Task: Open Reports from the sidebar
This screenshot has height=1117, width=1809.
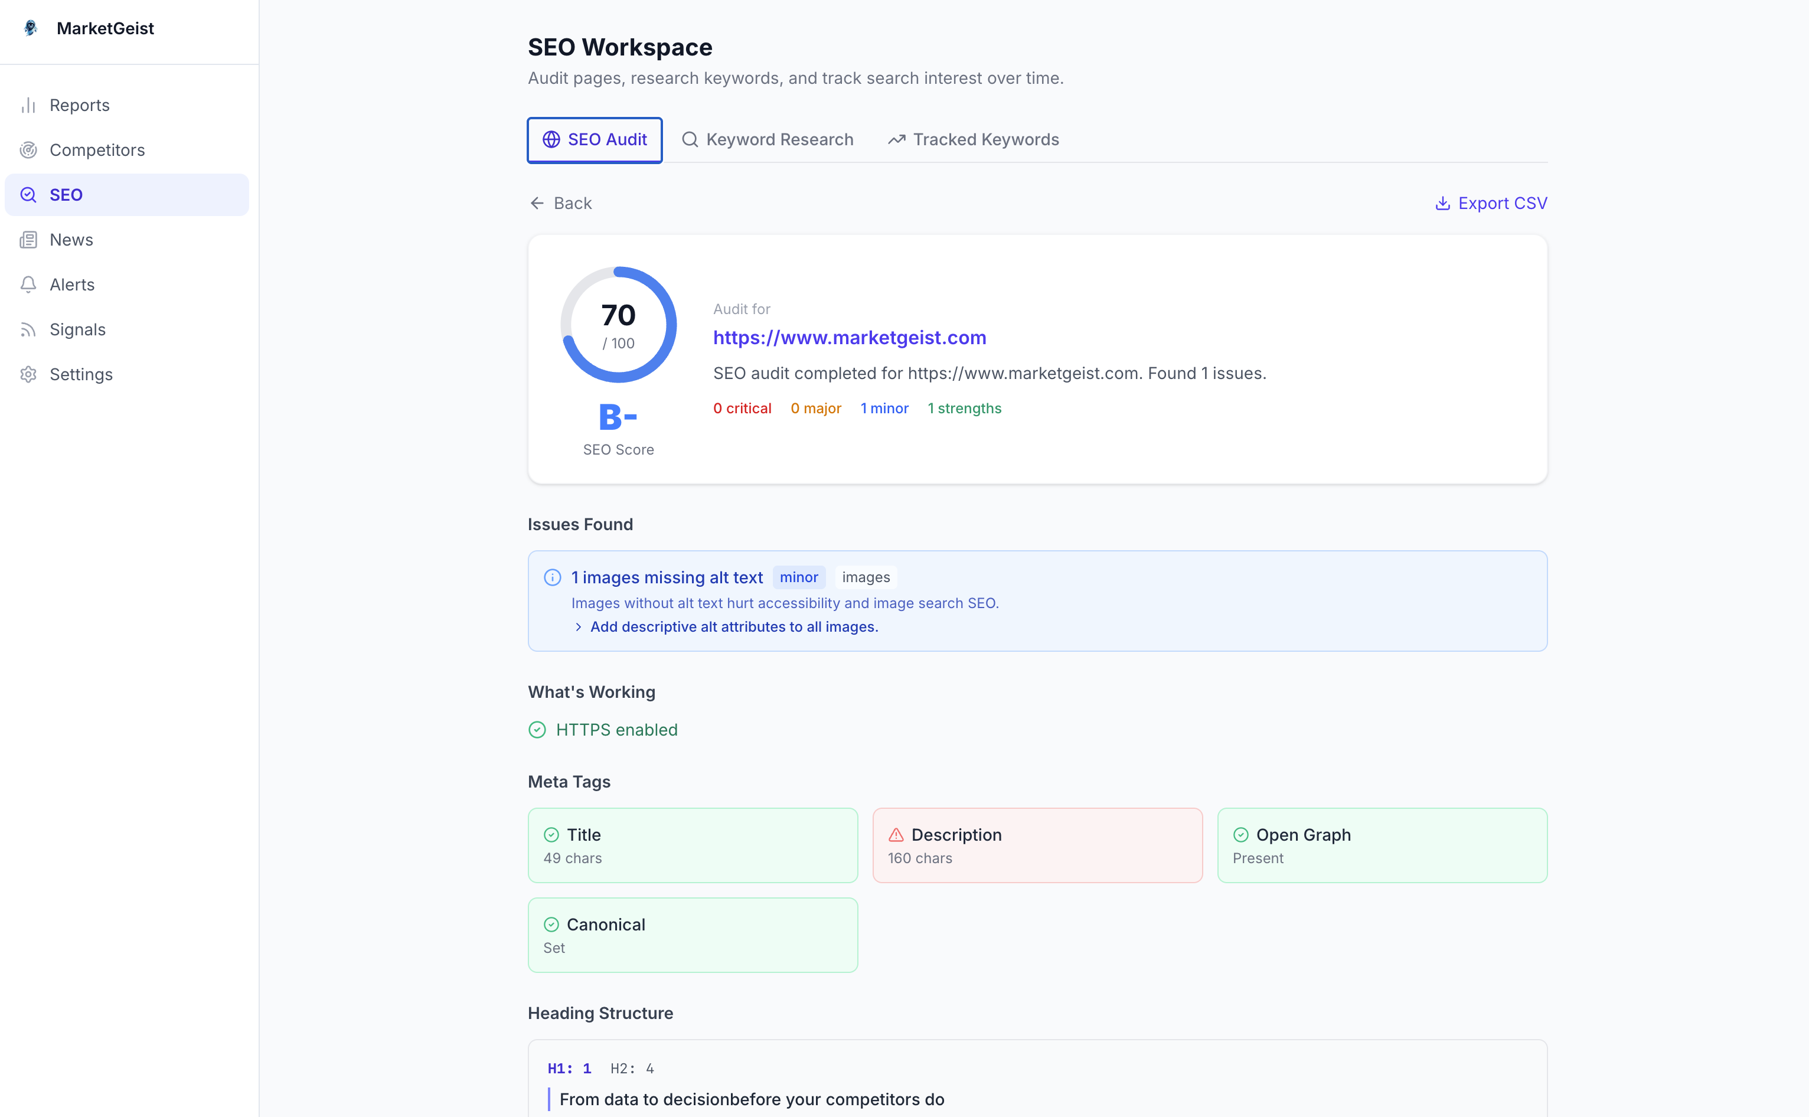Action: (x=79, y=105)
